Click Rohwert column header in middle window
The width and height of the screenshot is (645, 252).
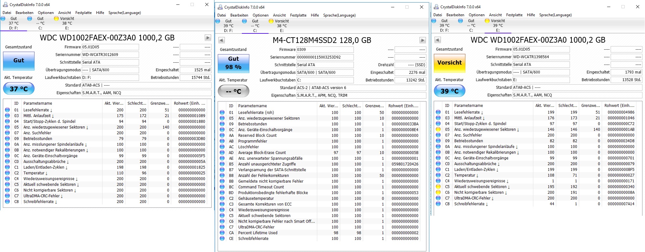pyautogui.click(x=403, y=106)
